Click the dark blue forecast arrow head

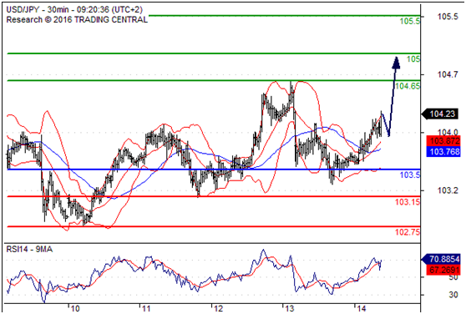(396, 63)
